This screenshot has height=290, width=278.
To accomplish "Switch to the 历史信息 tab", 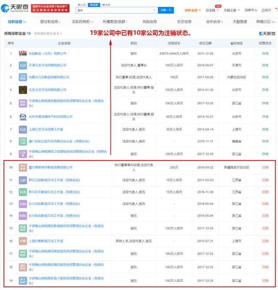I will click(x=184, y=21).
